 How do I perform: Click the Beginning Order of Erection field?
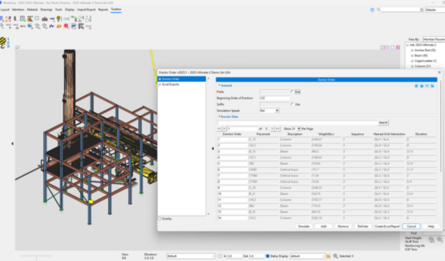click(x=273, y=98)
